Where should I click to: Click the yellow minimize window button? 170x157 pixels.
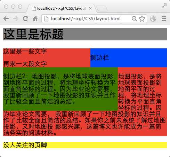click(13, 7)
